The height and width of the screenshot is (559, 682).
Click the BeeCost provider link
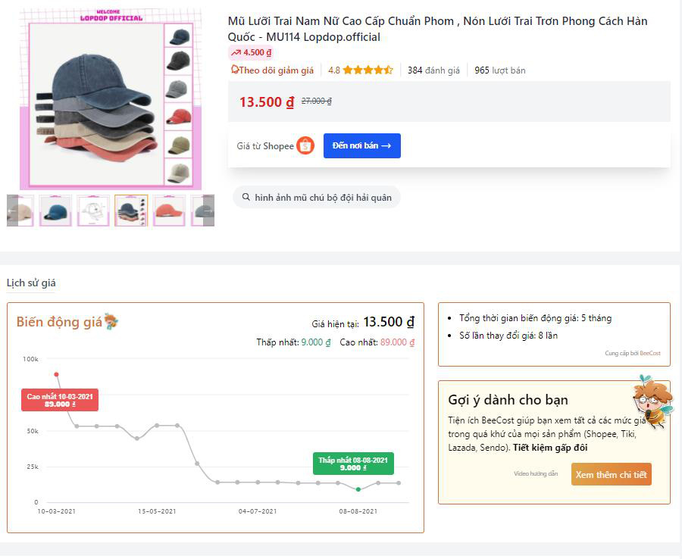pos(649,353)
